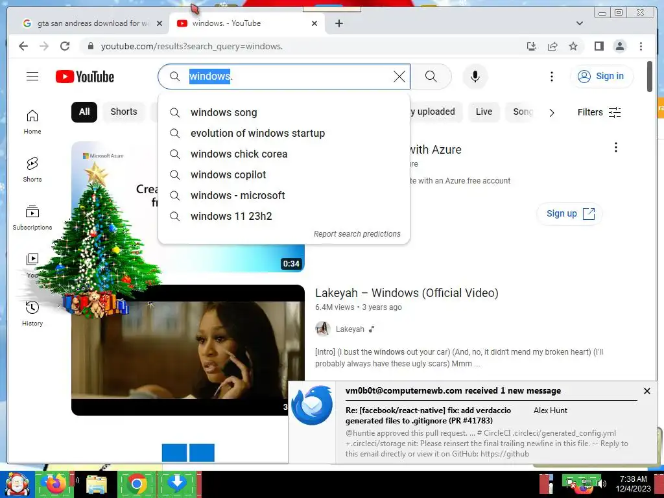Image resolution: width=664 pixels, height=498 pixels.
Task: Open Subscriptions in the sidebar
Action: click(x=32, y=218)
